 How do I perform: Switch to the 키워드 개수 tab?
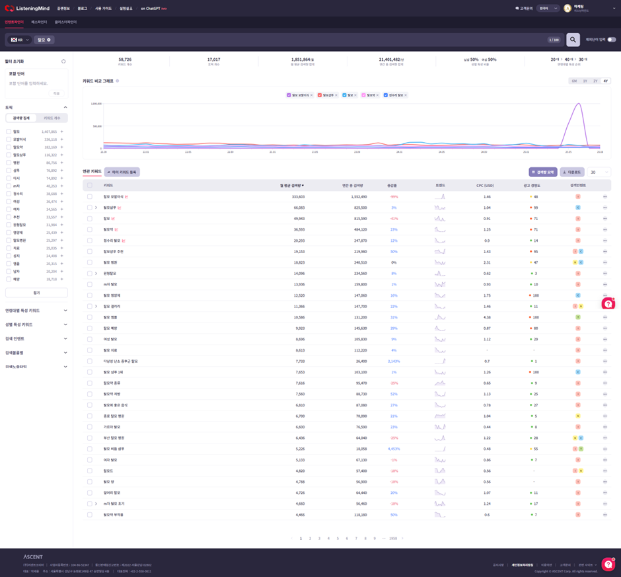[52, 118]
